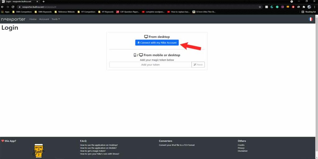Open the Reference Website bookmark folder
Image resolution: width=318 pixels, height=159 pixels.
tap(65, 12)
